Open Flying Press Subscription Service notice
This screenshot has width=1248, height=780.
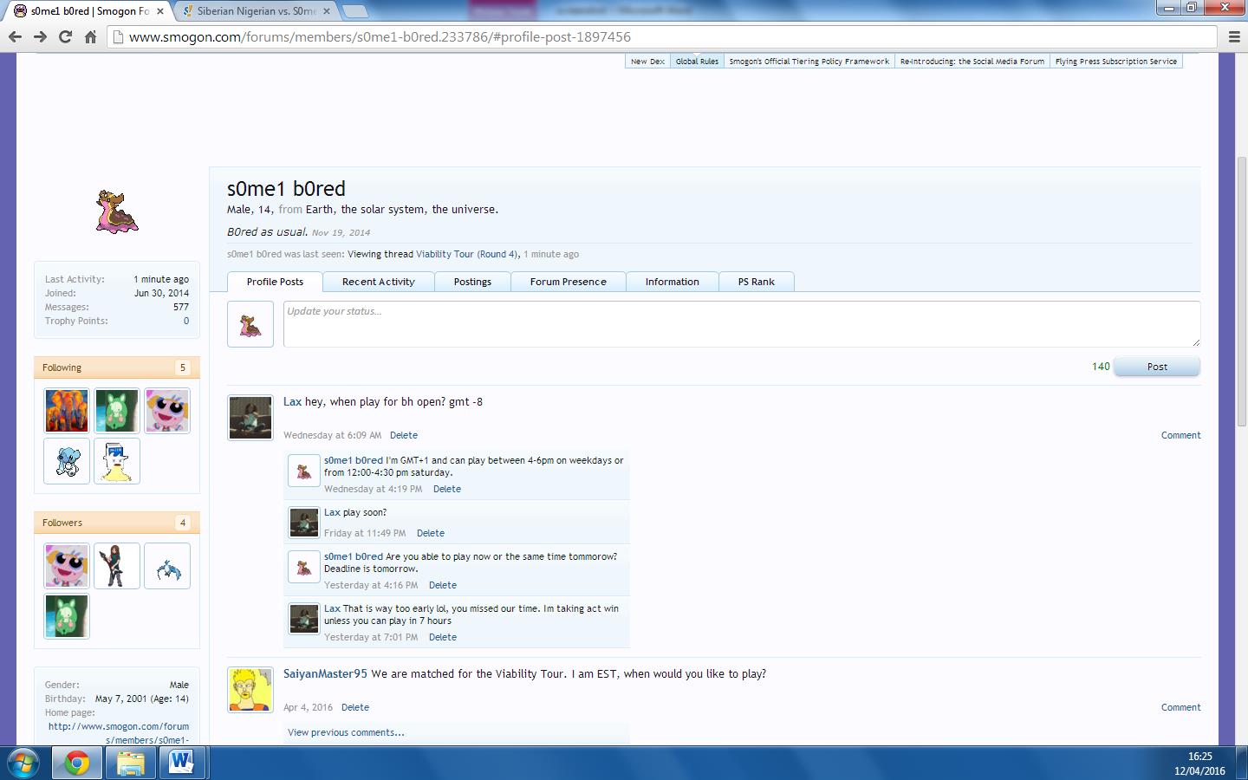pos(1116,62)
